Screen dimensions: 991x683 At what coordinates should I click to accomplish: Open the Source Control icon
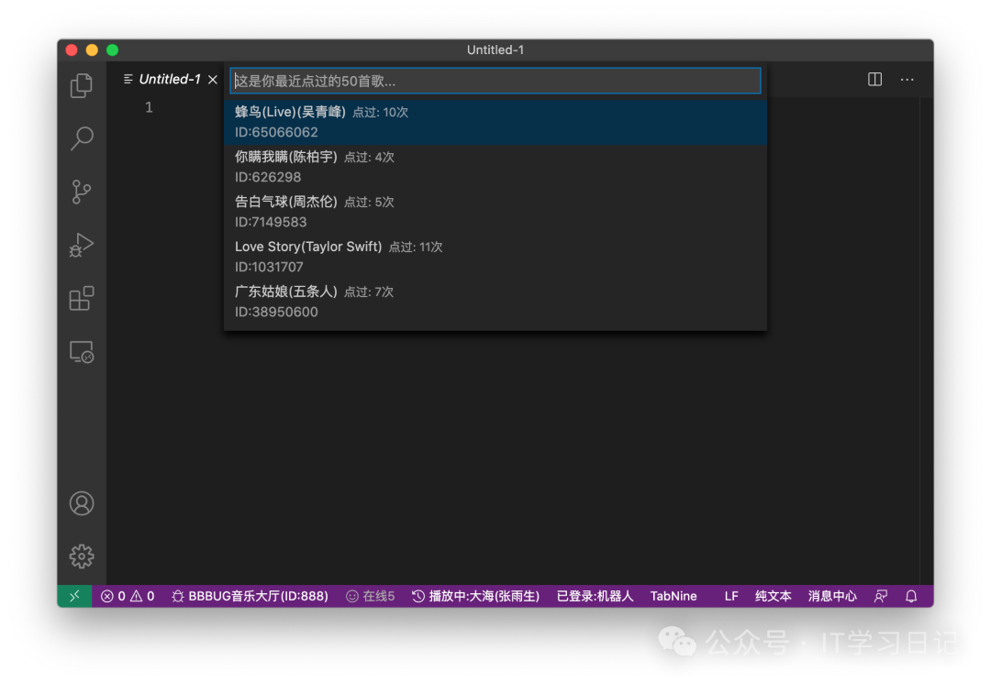(x=82, y=192)
